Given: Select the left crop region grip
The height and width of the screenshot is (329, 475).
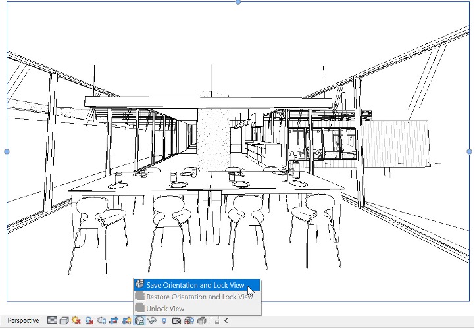Looking at the screenshot, I should pos(7,151).
